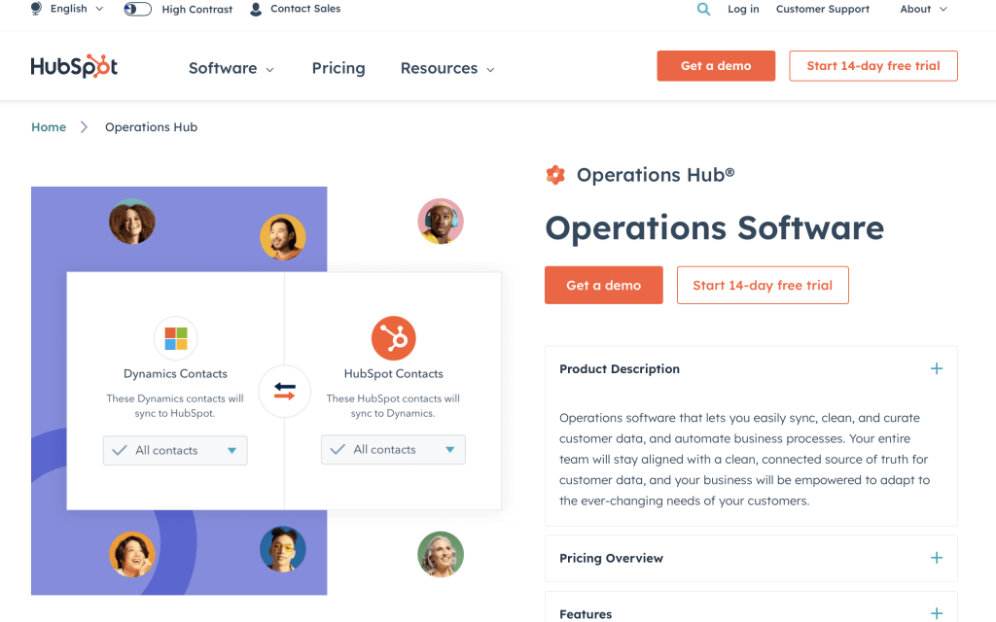Go to Home via breadcrumb
The height and width of the screenshot is (622, 996).
(49, 127)
